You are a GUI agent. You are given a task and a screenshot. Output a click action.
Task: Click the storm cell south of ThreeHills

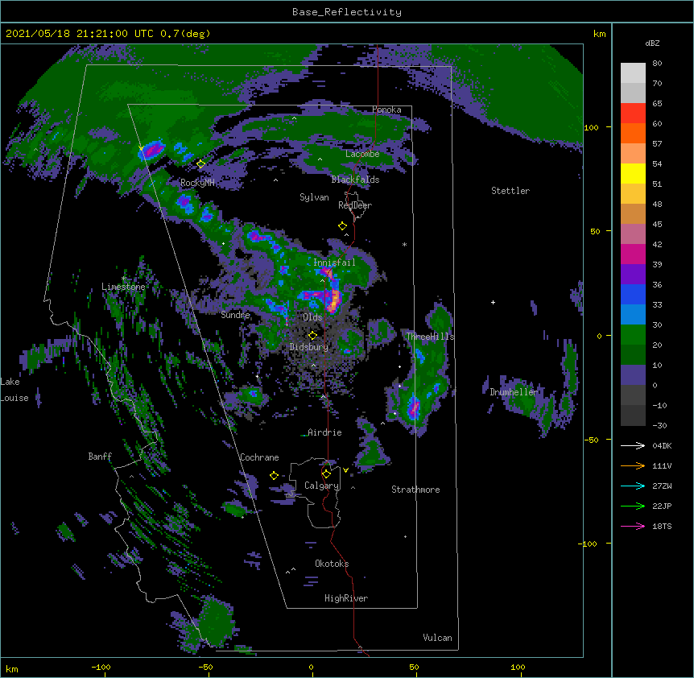pos(413,407)
